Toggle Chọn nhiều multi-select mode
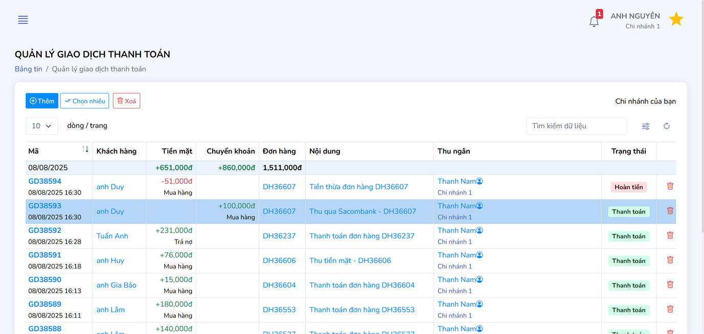The width and height of the screenshot is (704, 334). (84, 101)
